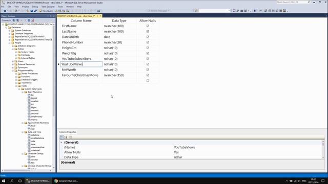Click the System Databases folder icon
The width and height of the screenshot is (328, 184).
point(12,31)
